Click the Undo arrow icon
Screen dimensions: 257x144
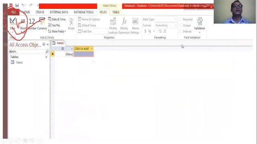[x=23, y=5]
